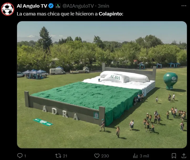Open the three-dot more options menu
This screenshot has height=160, width=190.
pos(184,6)
